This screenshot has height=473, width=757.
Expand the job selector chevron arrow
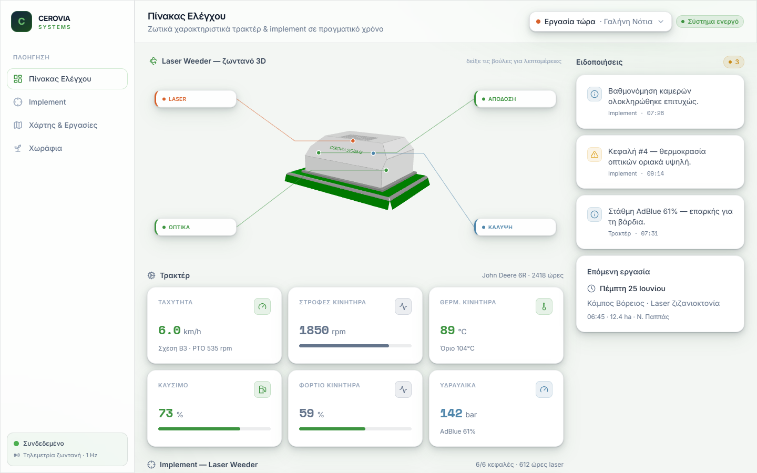[661, 22]
